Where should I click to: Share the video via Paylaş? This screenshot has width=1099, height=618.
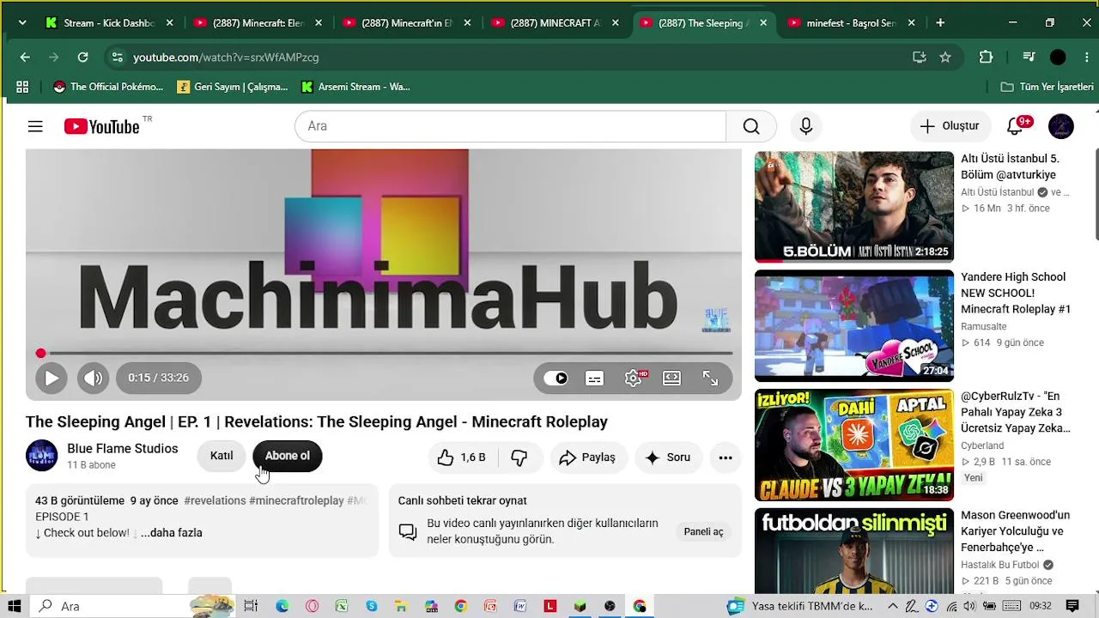(x=588, y=457)
